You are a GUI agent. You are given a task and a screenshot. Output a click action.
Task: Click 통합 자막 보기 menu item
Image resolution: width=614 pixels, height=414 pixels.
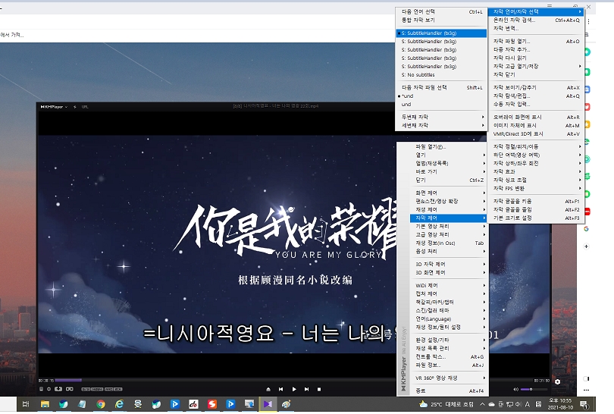point(441,20)
